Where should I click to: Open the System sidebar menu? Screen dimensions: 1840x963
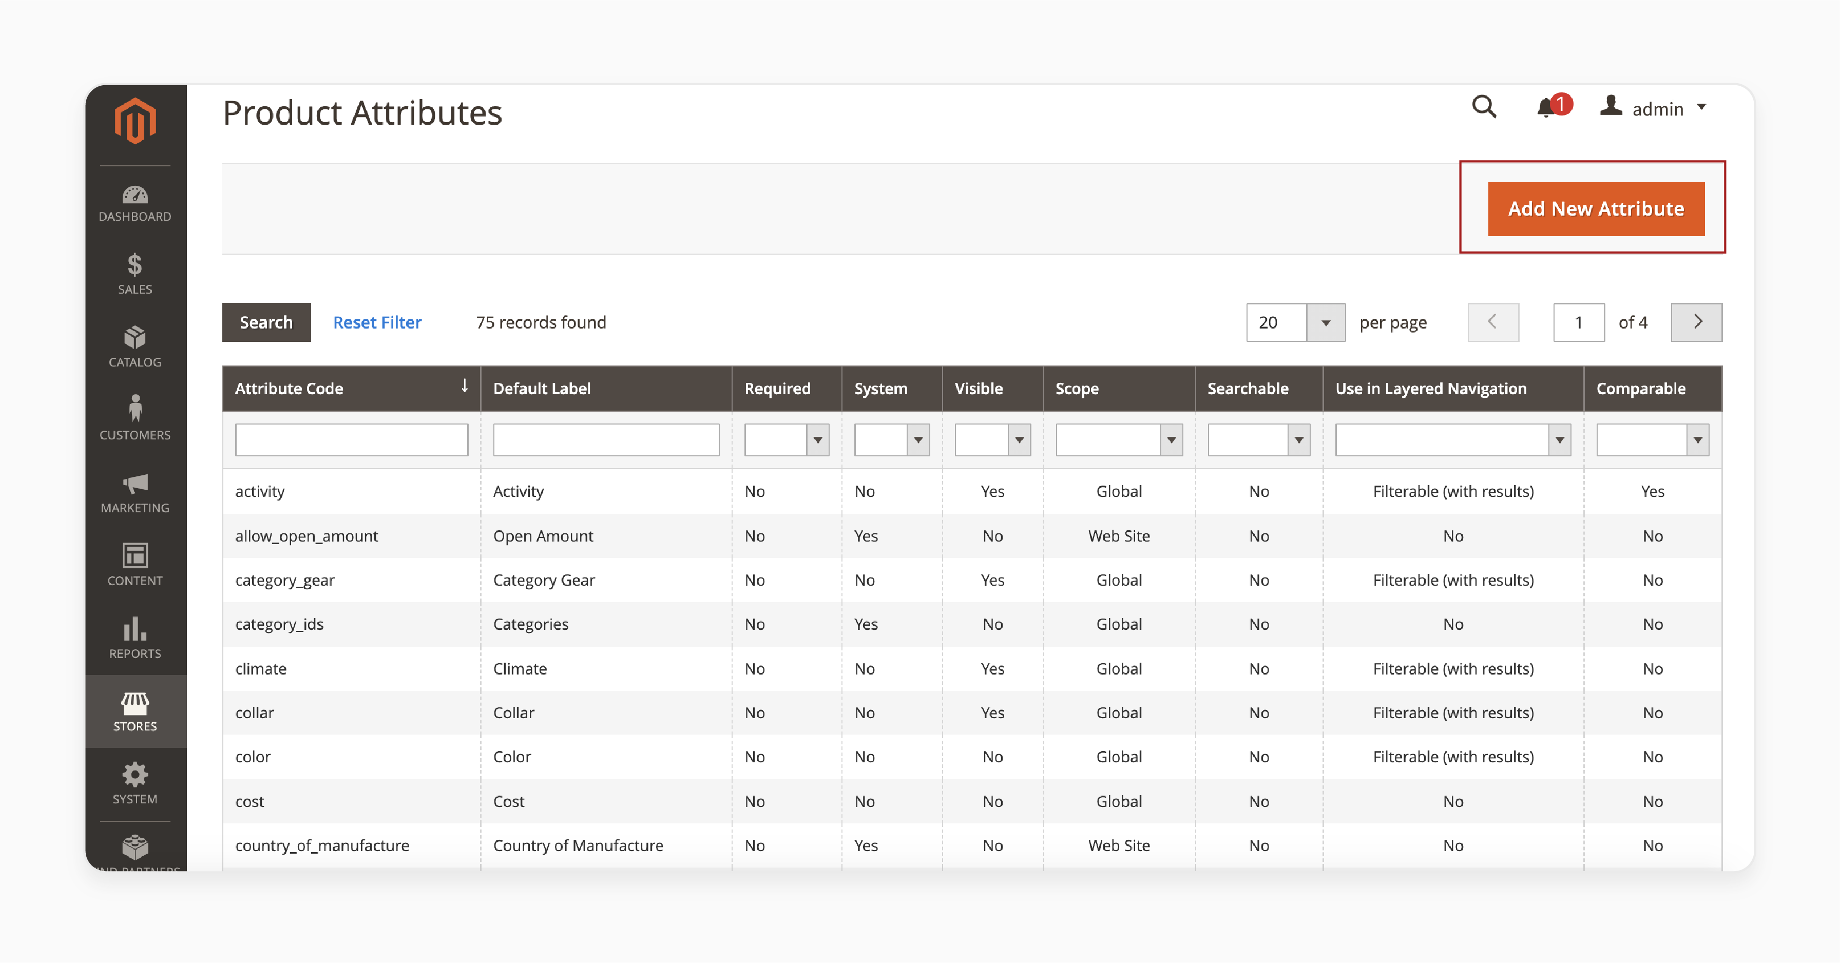(135, 784)
